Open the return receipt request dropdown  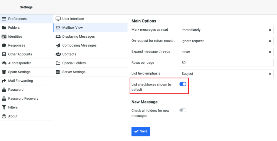tap(226, 41)
